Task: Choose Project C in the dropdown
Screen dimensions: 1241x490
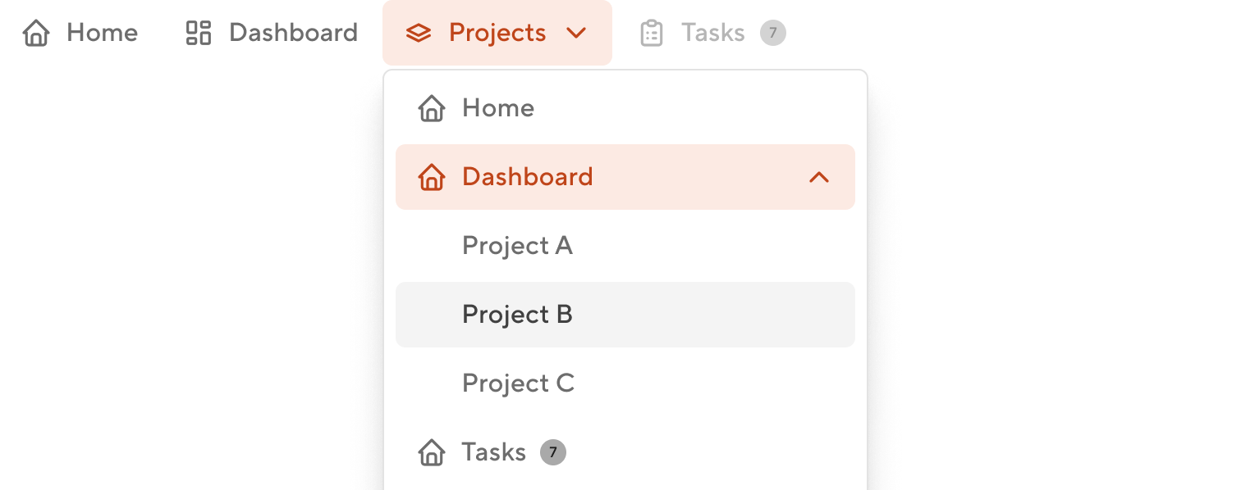Action: [518, 383]
